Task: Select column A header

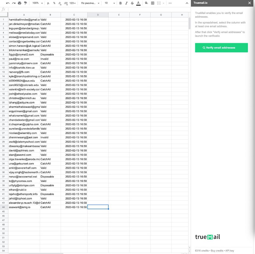Action: tap(24, 15)
